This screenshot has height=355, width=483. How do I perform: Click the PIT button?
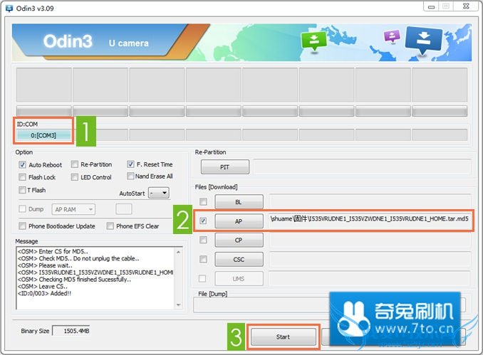(x=225, y=166)
